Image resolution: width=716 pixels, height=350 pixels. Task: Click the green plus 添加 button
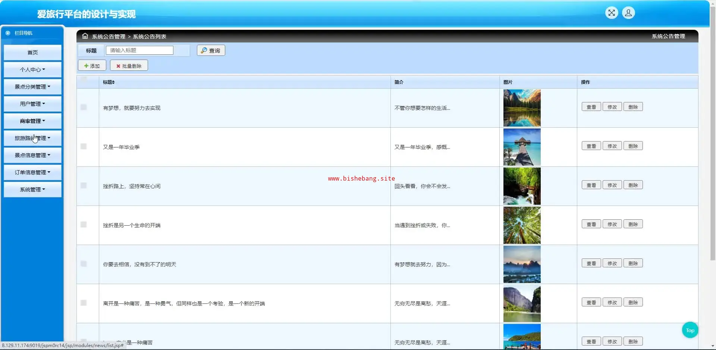92,66
